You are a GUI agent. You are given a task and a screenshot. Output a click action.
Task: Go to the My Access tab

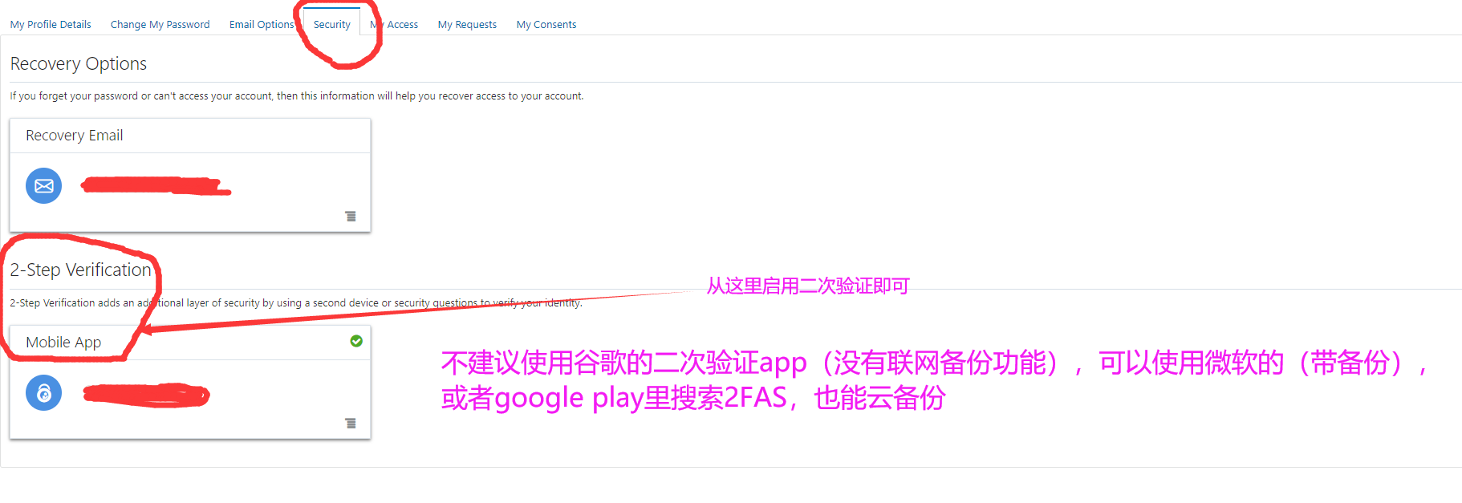[x=394, y=25]
